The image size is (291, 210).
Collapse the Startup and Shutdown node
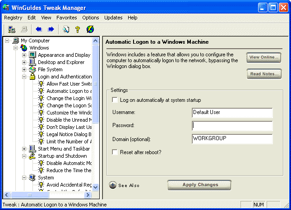24,156
